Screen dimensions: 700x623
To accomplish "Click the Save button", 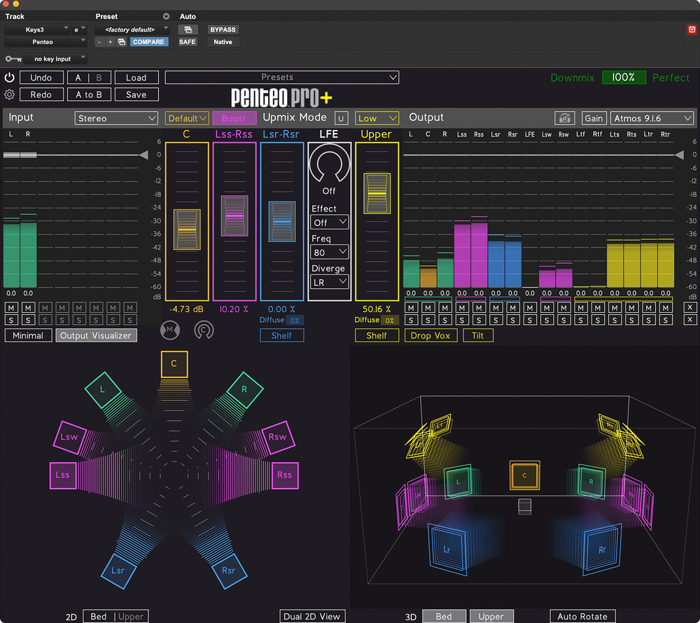I will (136, 94).
